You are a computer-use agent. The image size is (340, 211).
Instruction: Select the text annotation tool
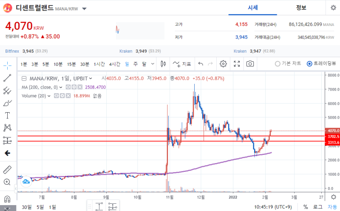[x=7, y=115]
